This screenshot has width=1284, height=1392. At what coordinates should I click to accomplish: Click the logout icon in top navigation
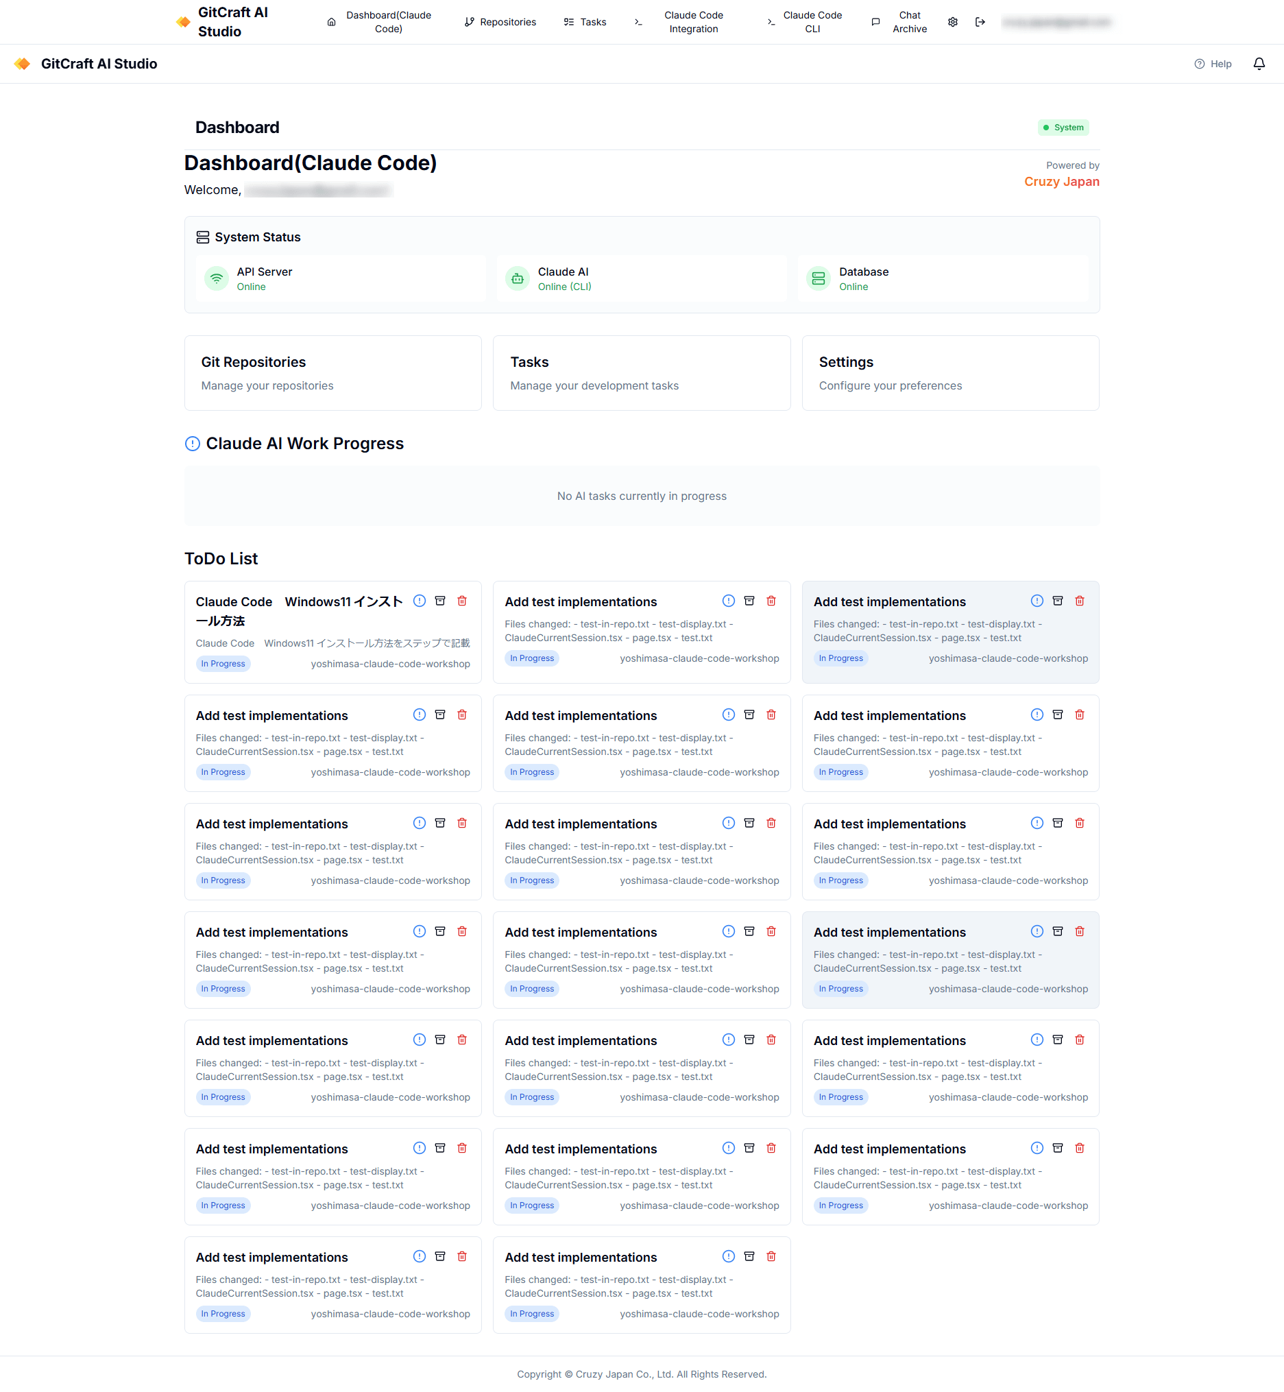pyautogui.click(x=980, y=22)
